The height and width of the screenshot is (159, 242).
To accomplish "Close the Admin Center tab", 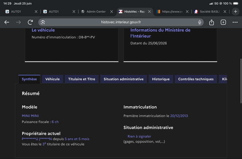I will pos(112,12).
